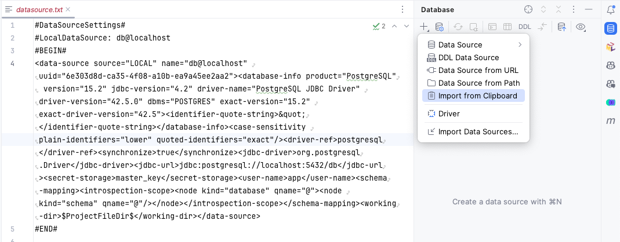Click the Edit Data table icon
Screen dimensions: 620x242
(x=507, y=27)
